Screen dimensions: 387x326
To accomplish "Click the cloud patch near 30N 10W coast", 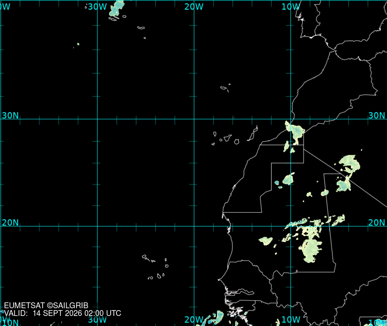I will click(295, 133).
